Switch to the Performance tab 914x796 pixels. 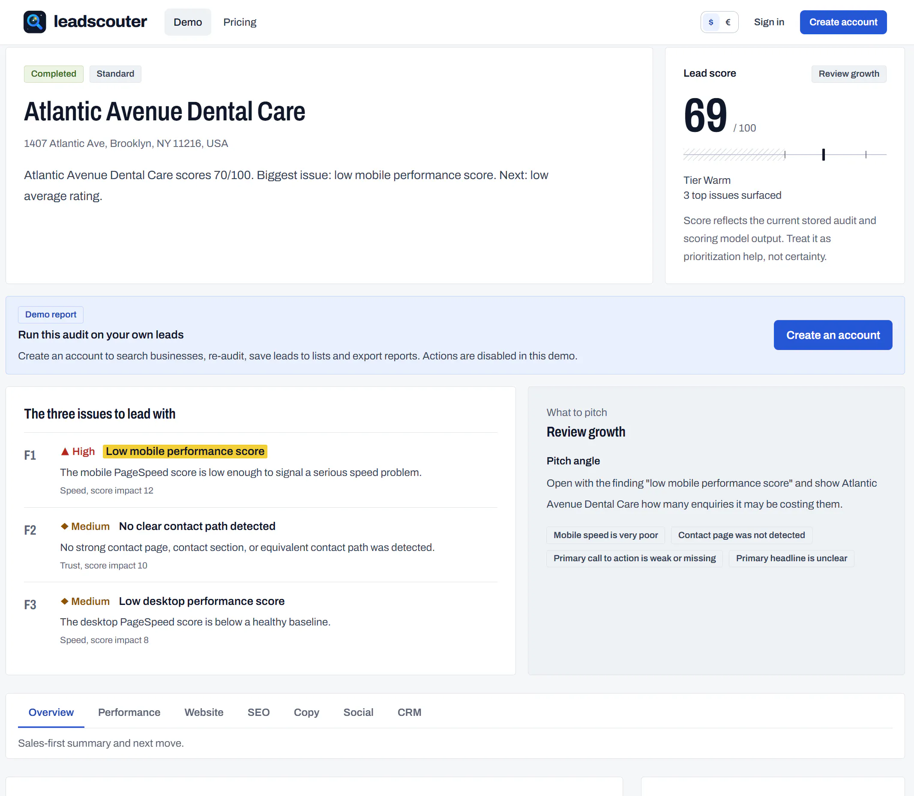click(x=129, y=712)
